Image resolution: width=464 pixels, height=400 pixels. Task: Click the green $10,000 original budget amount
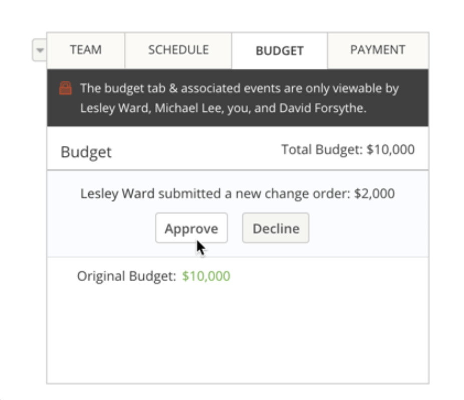click(206, 276)
